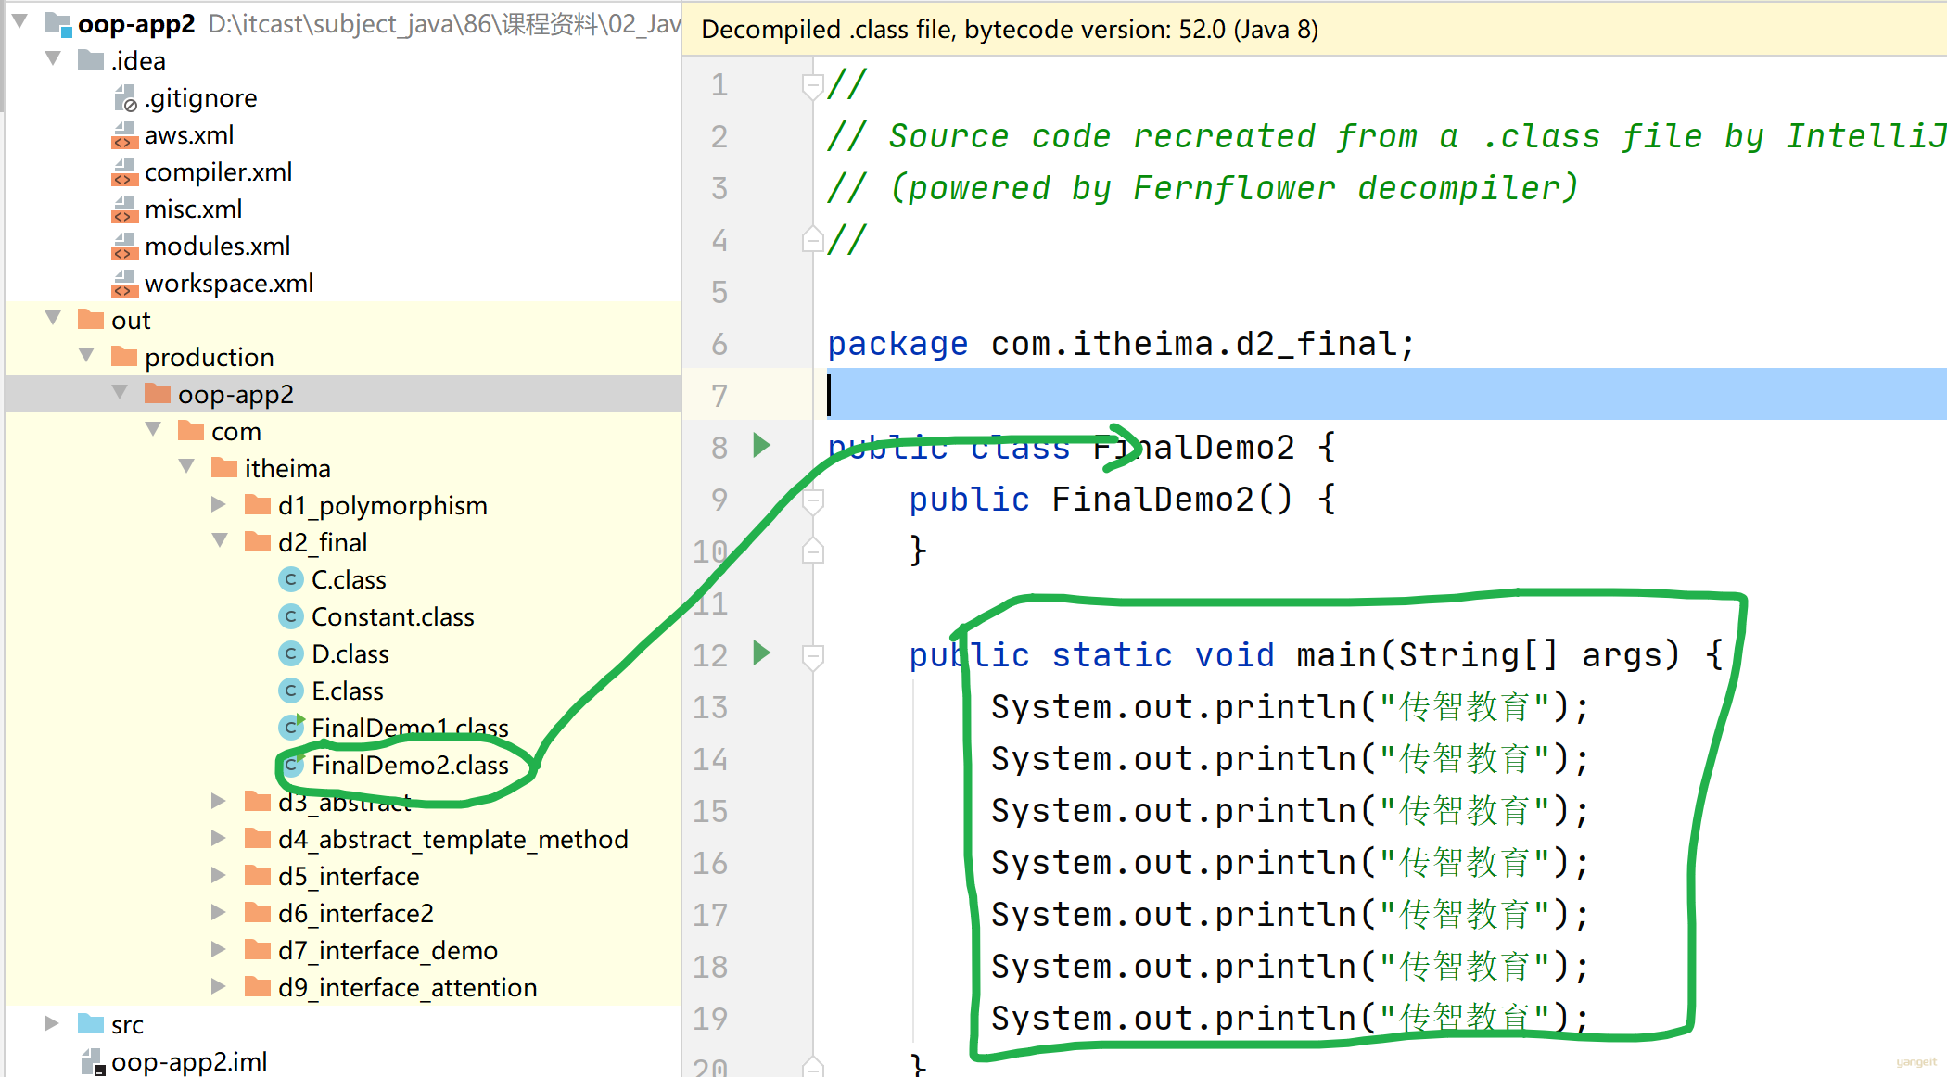Screen dimensions: 1947x1077
Task: Click println statement on line 16
Action: pyautogui.click(x=1291, y=863)
